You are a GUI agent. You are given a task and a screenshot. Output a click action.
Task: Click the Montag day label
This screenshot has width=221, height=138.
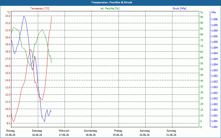point(10,131)
